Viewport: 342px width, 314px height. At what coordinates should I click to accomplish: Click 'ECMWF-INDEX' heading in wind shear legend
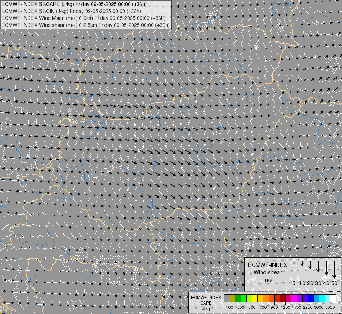pos(268,265)
